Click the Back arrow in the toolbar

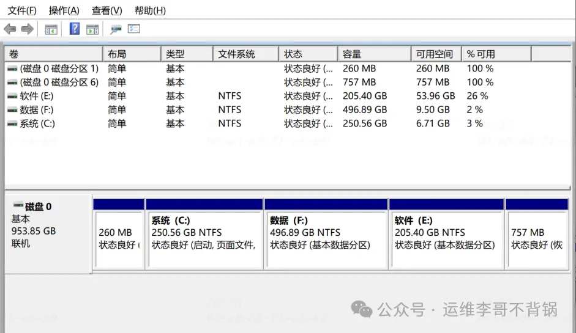pyautogui.click(x=10, y=29)
